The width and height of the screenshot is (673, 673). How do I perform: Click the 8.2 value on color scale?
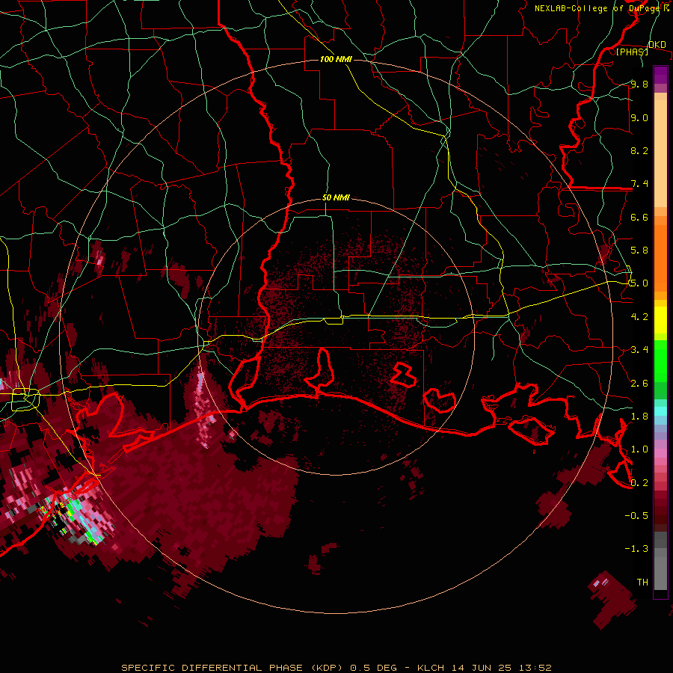[639, 150]
